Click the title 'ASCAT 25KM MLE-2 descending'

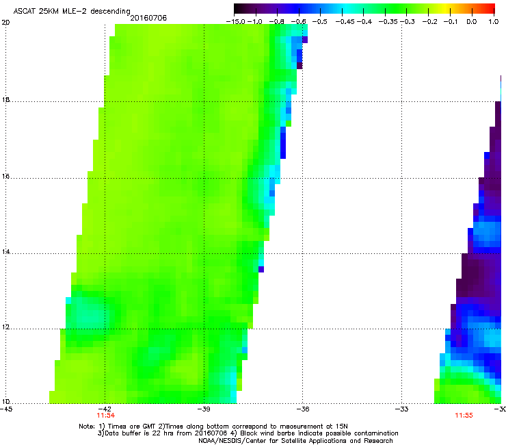[x=72, y=11]
